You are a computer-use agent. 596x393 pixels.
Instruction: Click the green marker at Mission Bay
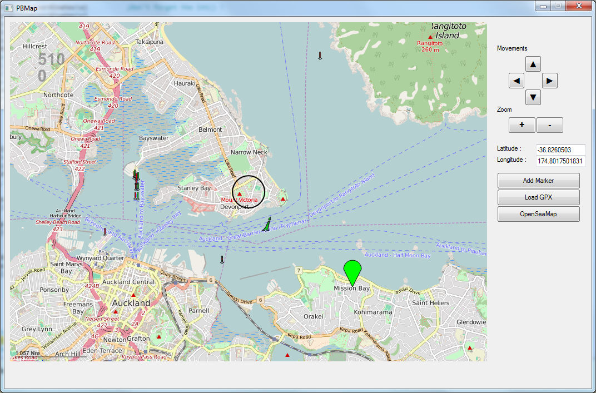[x=352, y=271]
